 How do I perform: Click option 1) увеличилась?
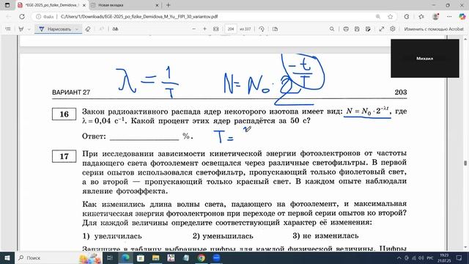pyautogui.click(x=112, y=236)
